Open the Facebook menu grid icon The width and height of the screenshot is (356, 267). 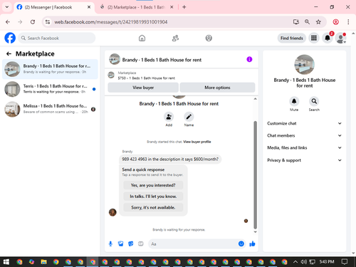point(314,38)
